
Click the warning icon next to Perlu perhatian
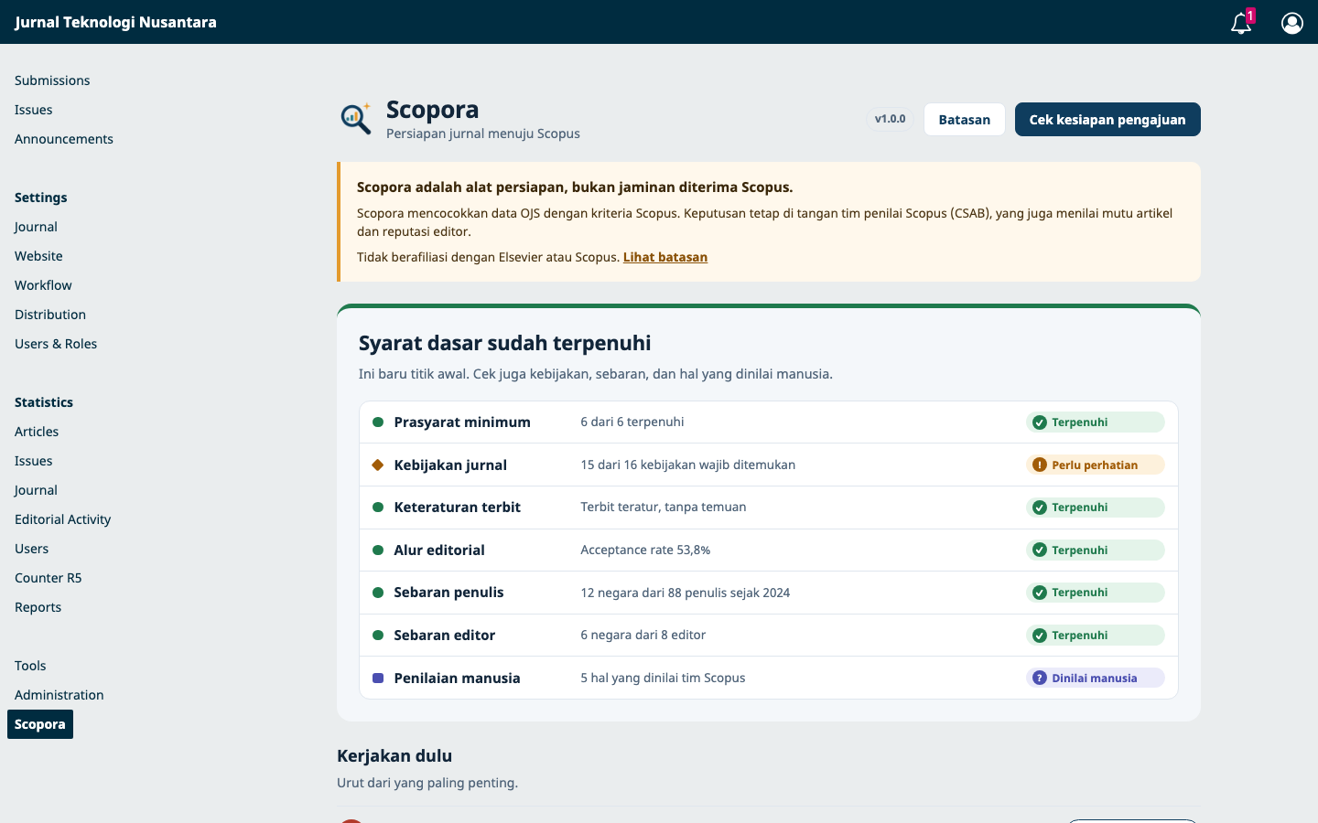click(x=1040, y=465)
